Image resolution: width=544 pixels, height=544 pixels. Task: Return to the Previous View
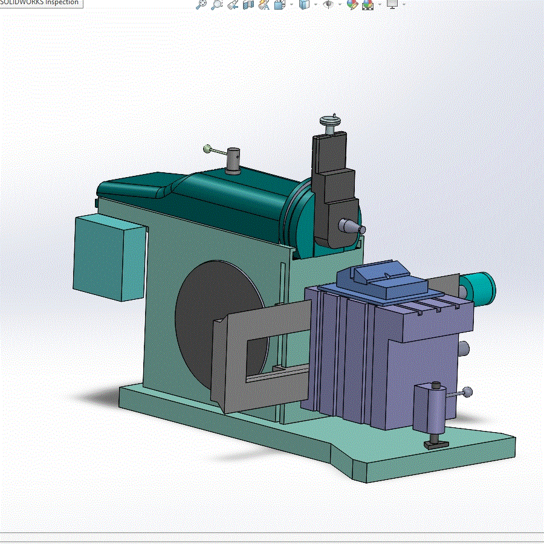click(233, 4)
